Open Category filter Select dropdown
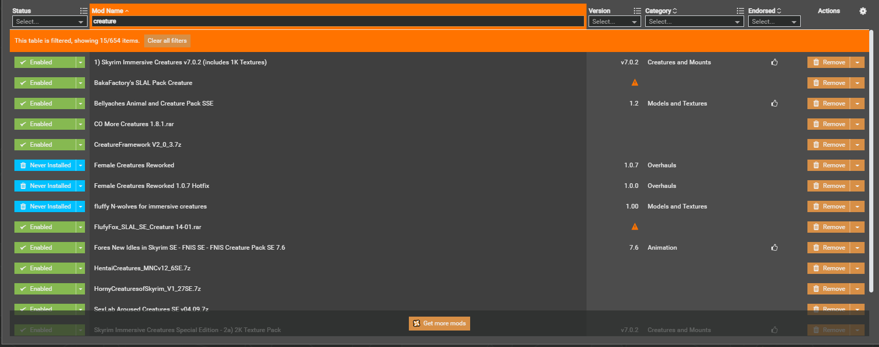 pos(694,22)
